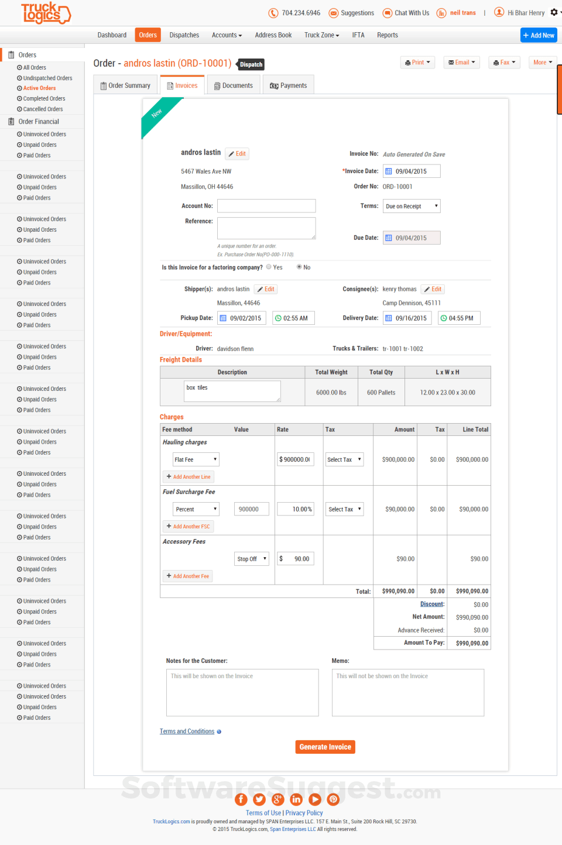562x845 pixels.
Task: Click the pickup time clock icon
Action: 278,318
